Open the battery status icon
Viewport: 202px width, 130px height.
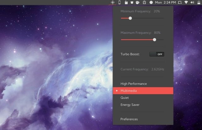coord(199,3)
